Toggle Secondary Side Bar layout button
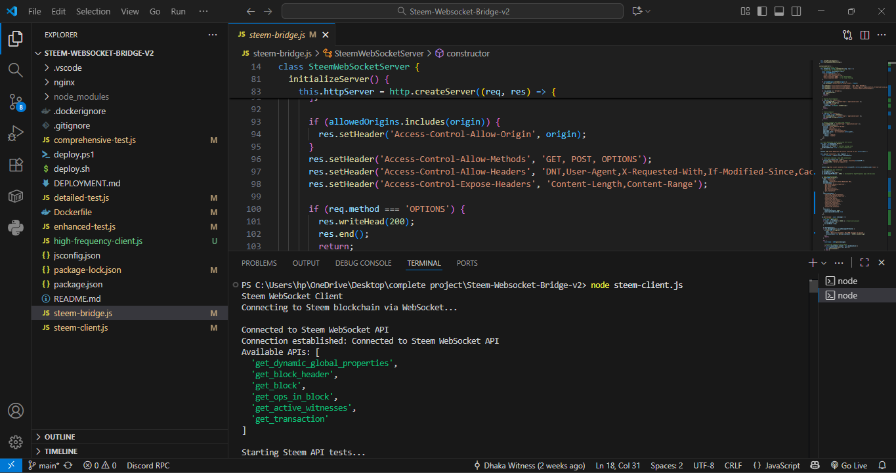This screenshot has width=896, height=473. pos(796,11)
